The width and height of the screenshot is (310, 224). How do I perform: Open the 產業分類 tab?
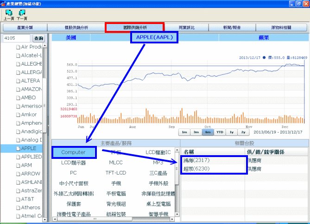pyautogui.click(x=25, y=28)
